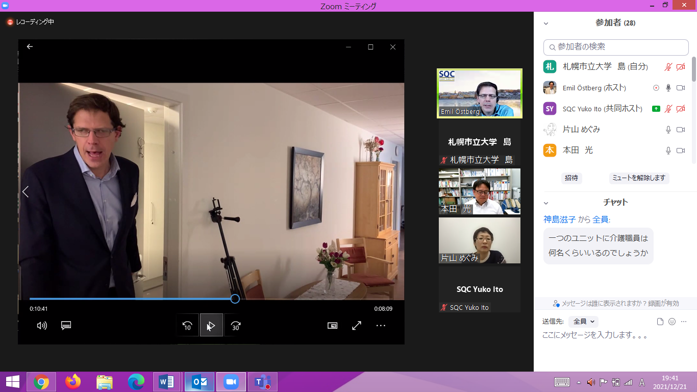The image size is (697, 392).
Task: Skip forward 30 seconds
Action: [235, 325]
